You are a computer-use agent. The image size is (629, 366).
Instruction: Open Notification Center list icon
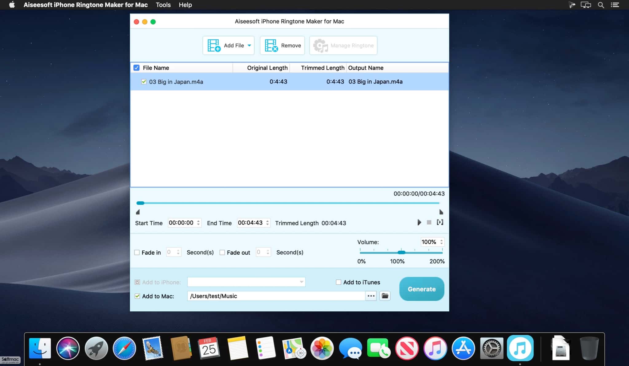coord(615,5)
